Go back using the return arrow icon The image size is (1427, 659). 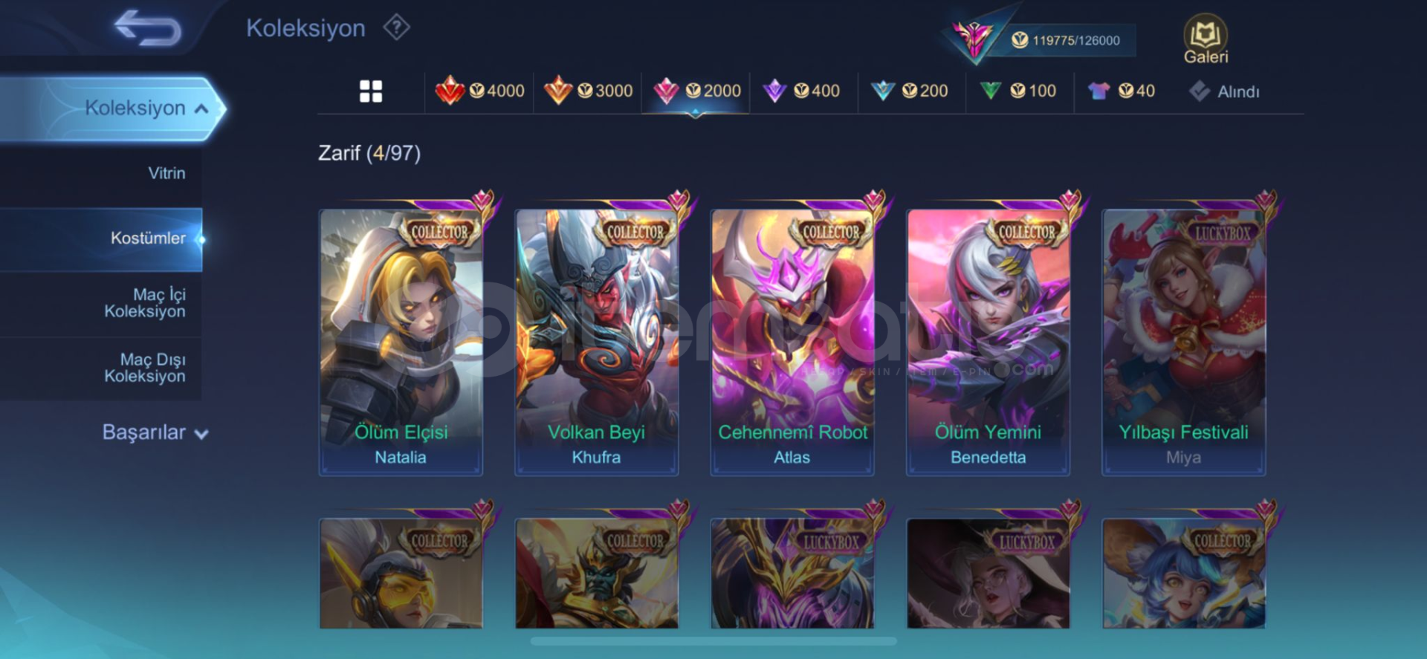point(147,28)
